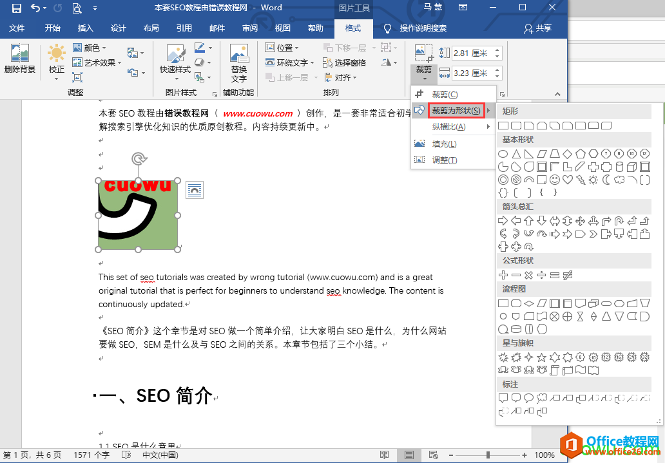The width and height of the screenshot is (665, 463).
Task: Select the 5-point star shape
Action: [x=541, y=357]
